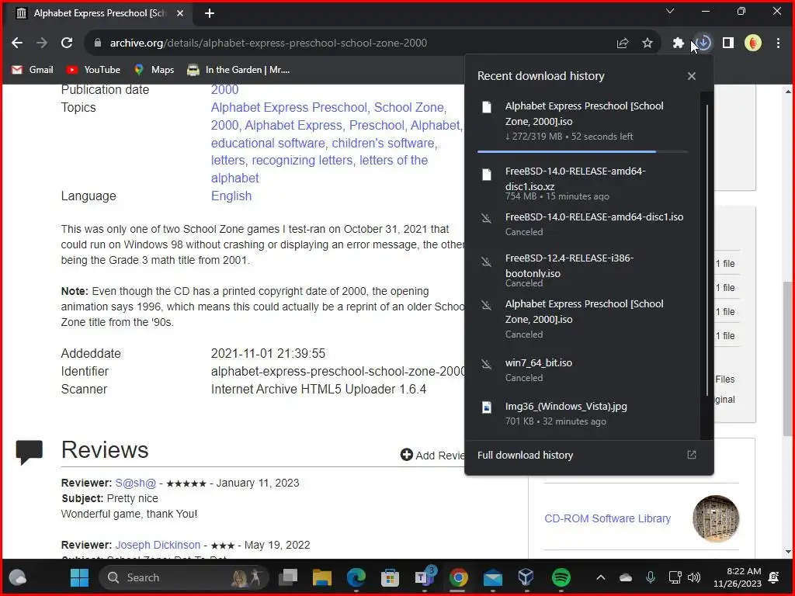Viewport: 795px width, 596px height.
Task: Bookmark this tab with the star icon
Action: click(647, 43)
